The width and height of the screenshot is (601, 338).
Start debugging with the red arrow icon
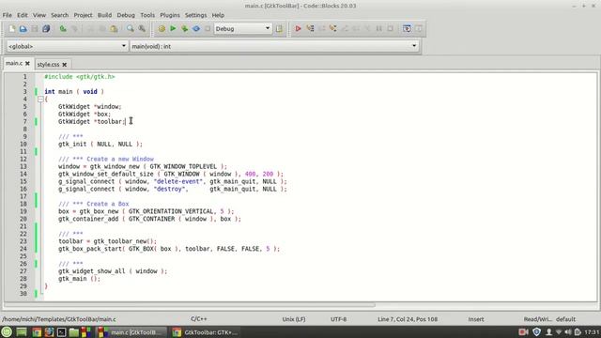click(298, 29)
